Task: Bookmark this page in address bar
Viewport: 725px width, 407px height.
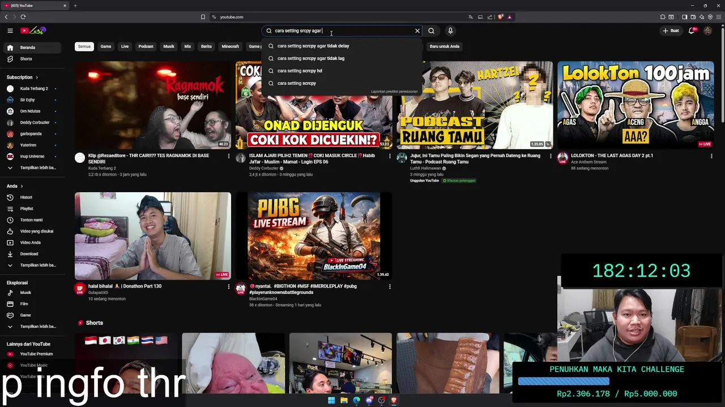Action: coord(203,17)
